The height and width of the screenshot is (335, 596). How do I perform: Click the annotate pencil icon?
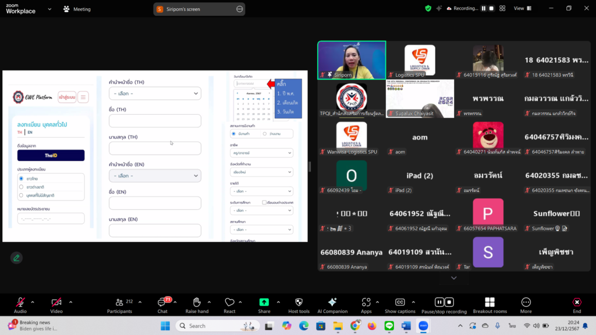click(x=16, y=258)
